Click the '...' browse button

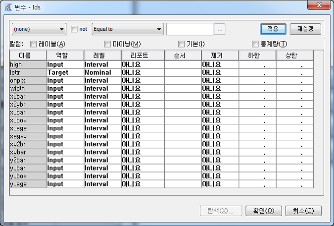click(220, 29)
